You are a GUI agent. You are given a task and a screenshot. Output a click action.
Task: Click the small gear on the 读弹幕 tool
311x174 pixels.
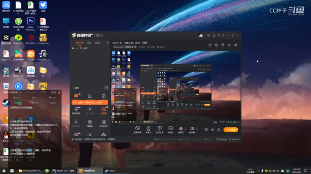(x=107, y=107)
